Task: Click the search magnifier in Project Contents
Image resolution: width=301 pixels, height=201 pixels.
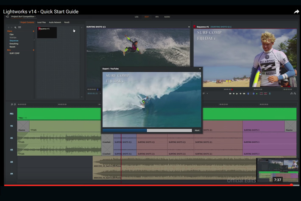Action: pos(15,27)
